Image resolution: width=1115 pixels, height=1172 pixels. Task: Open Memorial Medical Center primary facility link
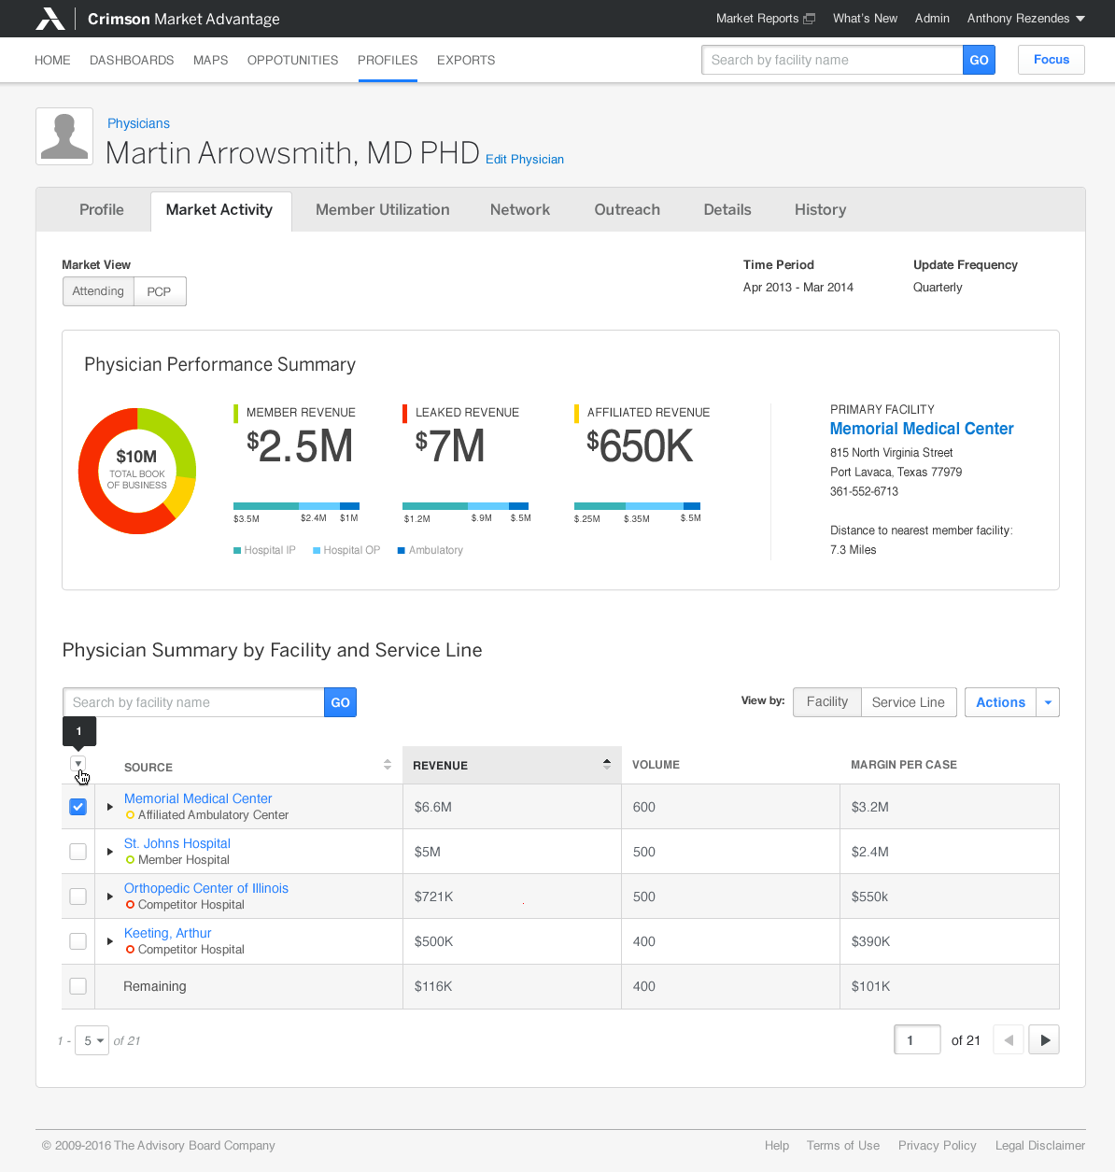click(x=922, y=429)
